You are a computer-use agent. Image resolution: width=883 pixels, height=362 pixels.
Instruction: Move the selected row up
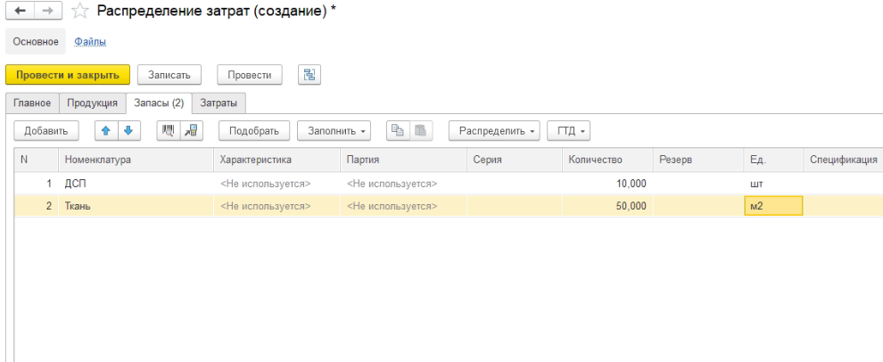tap(106, 130)
